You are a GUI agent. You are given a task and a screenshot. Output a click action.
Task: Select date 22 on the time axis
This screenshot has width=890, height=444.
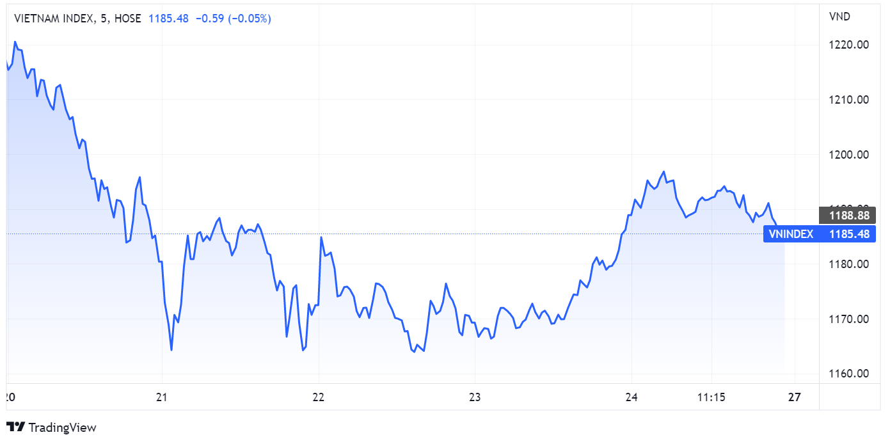click(319, 397)
